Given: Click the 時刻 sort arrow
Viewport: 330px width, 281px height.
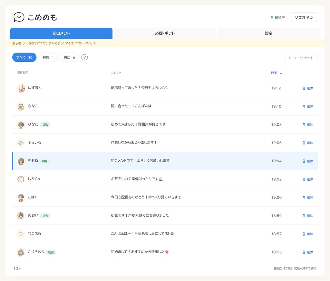Looking at the screenshot, I should tap(281, 73).
